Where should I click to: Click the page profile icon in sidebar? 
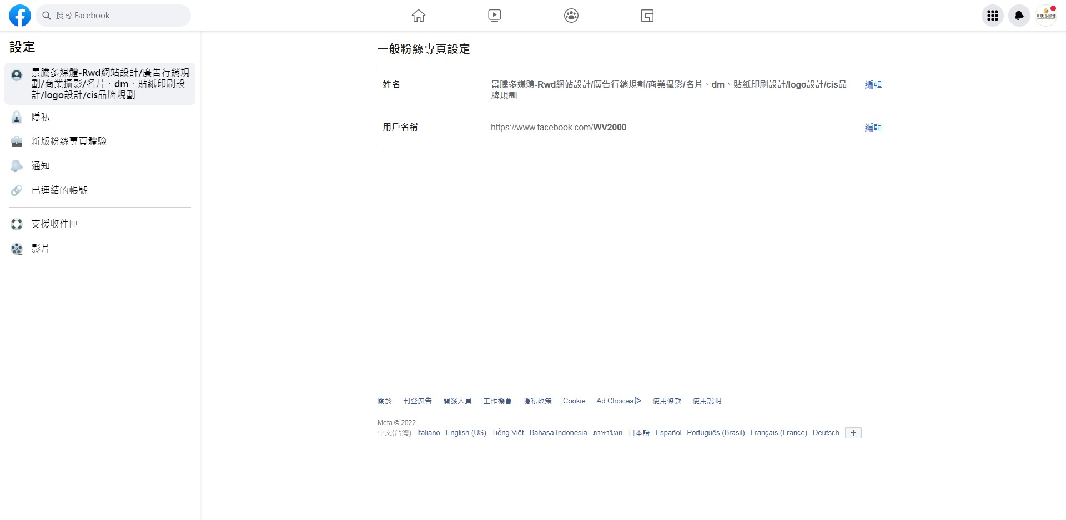pos(17,75)
